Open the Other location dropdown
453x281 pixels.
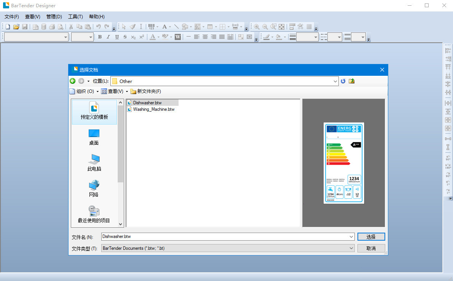click(x=335, y=81)
